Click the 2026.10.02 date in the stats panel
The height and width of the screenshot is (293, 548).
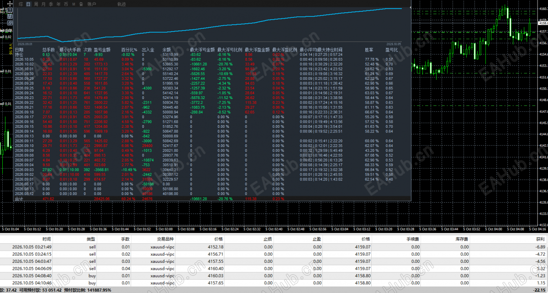24,64
